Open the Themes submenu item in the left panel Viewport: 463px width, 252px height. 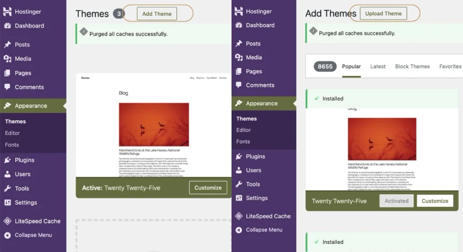15,121
